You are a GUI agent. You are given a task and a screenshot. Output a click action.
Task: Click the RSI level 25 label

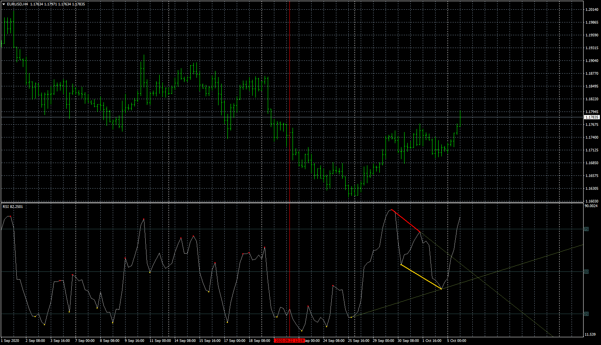pos(586,314)
